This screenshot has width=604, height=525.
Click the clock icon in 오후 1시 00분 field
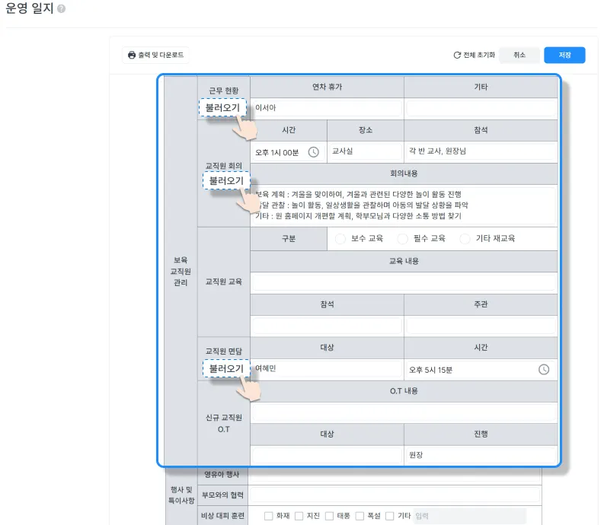coord(314,152)
